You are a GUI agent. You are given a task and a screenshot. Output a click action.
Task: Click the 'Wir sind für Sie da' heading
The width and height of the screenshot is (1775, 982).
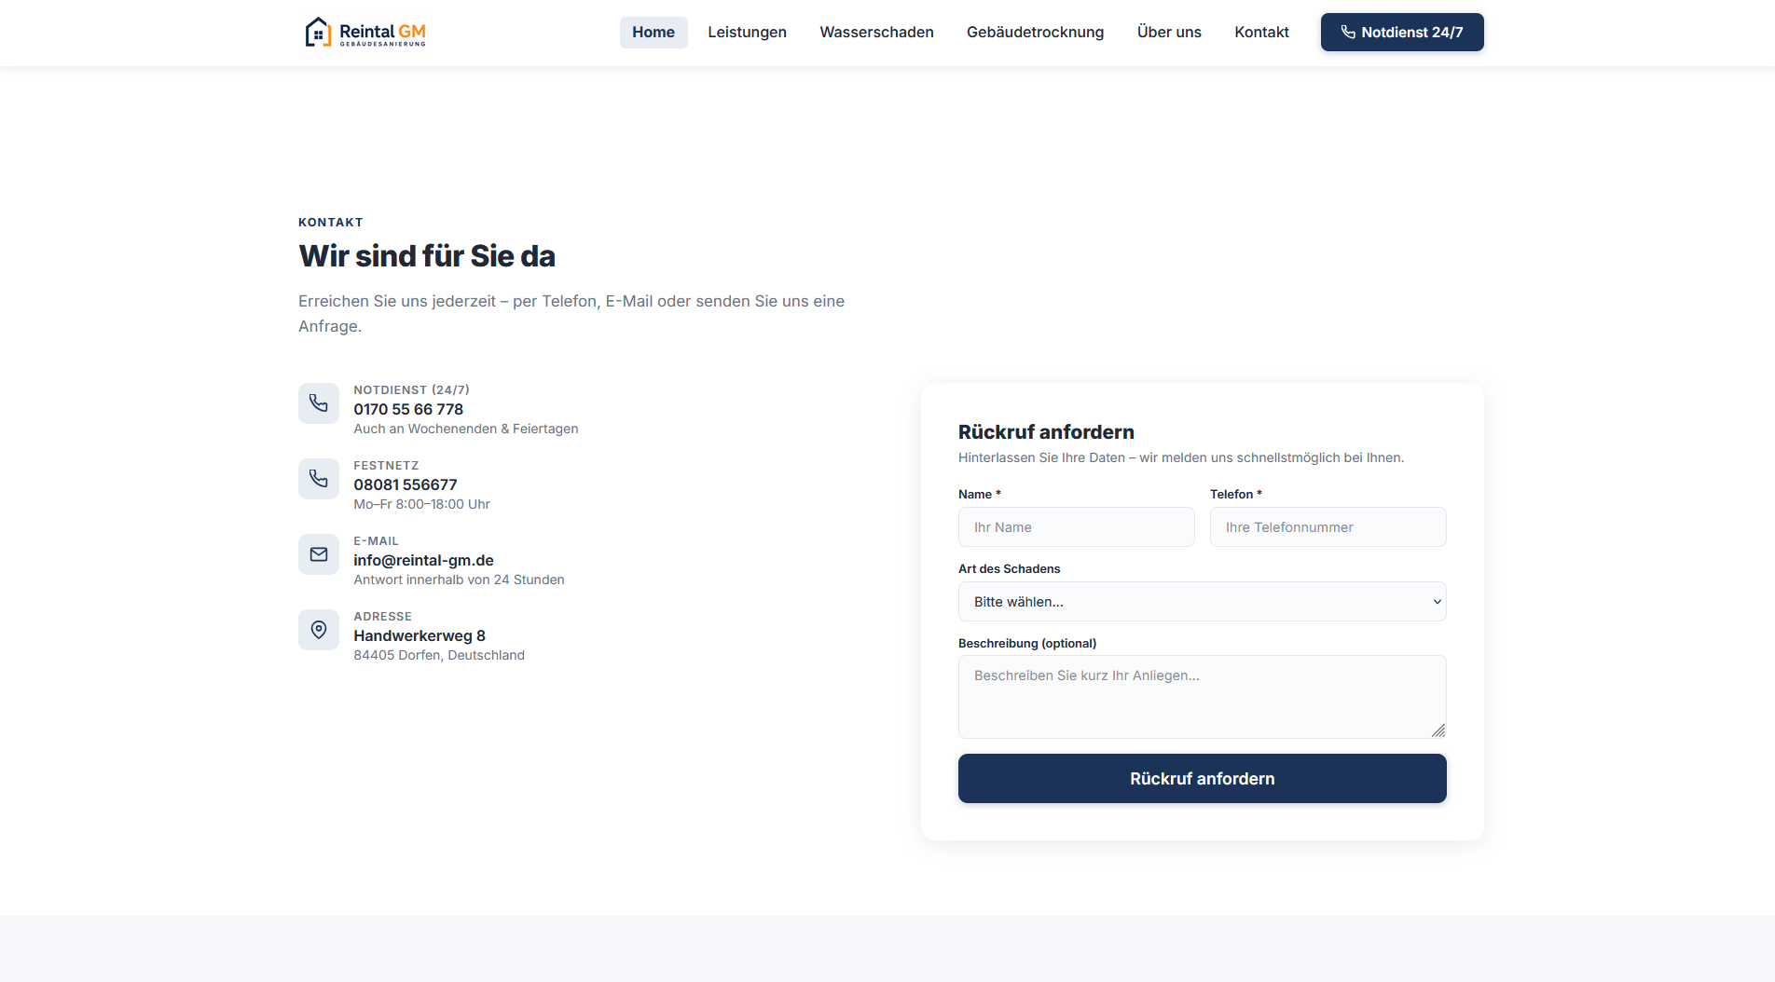(427, 256)
